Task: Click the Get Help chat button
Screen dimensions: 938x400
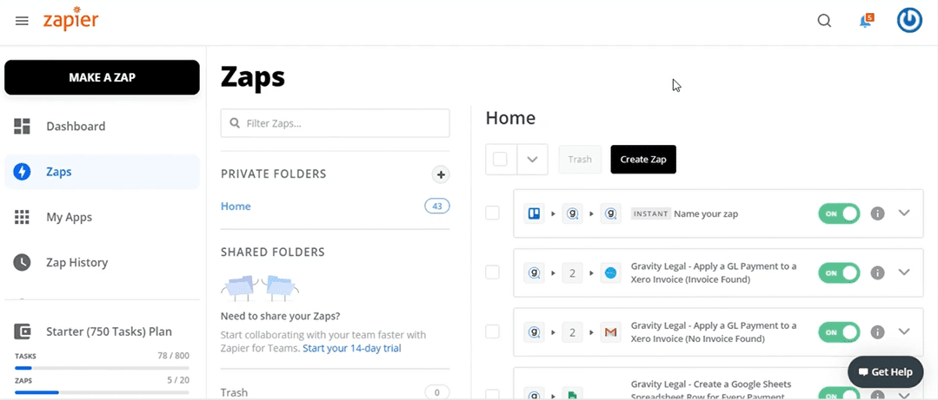Action: click(x=885, y=372)
